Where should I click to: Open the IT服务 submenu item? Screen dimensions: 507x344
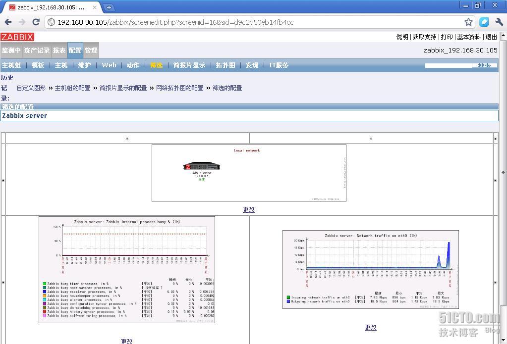279,65
